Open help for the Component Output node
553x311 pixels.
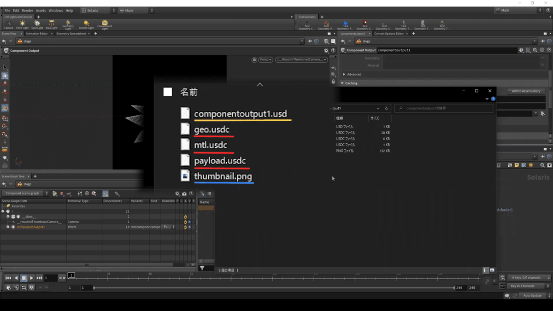point(548,50)
